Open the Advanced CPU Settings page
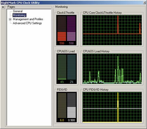The width and height of the screenshot is (147, 129). pos(27,23)
